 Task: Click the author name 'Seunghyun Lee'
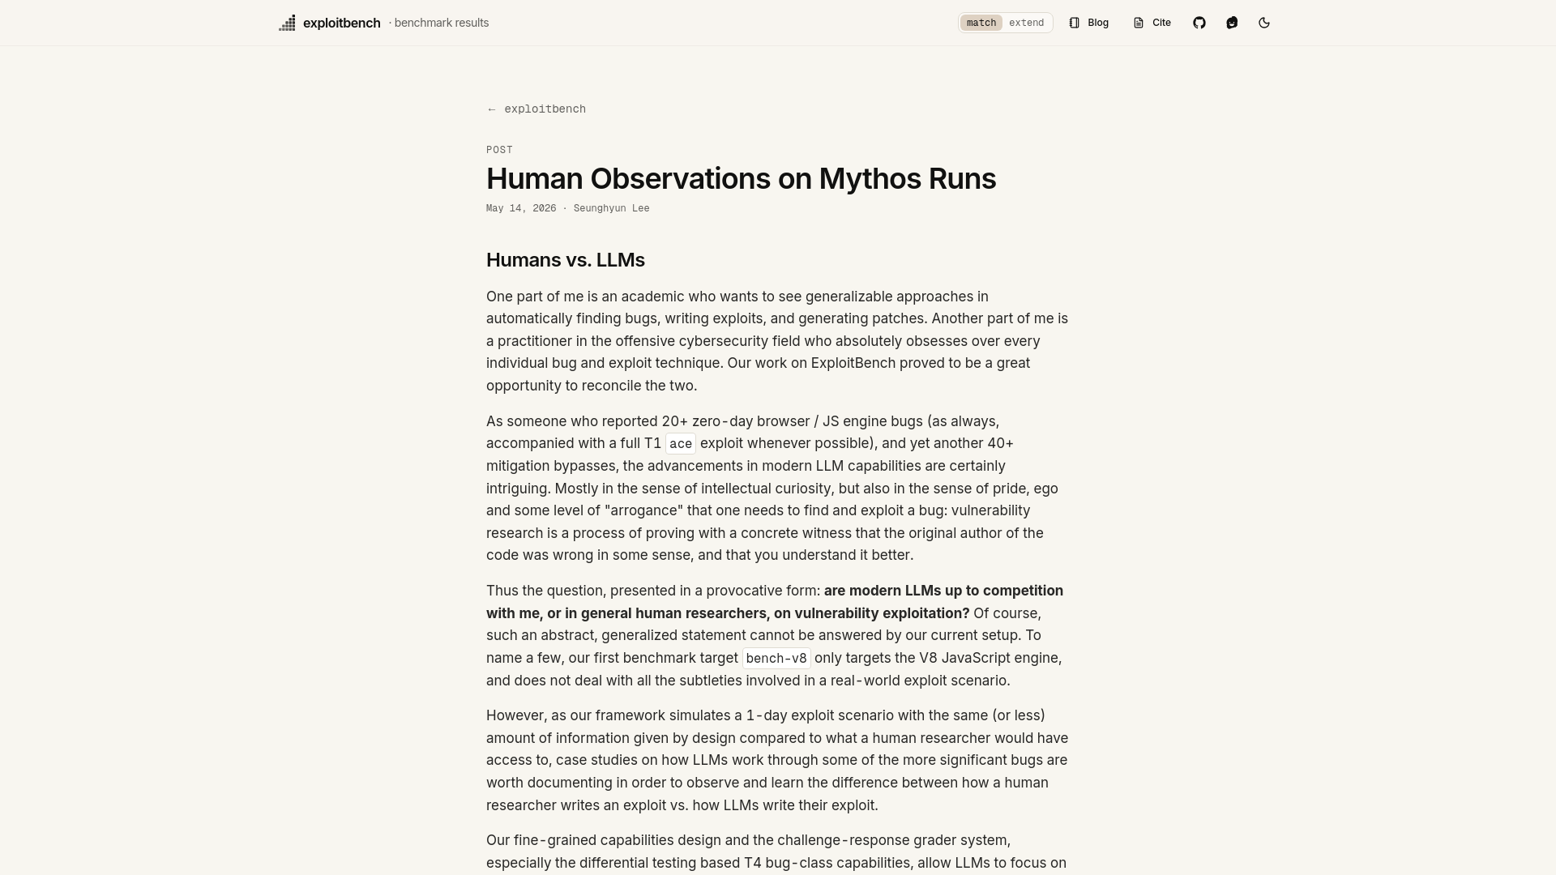click(x=611, y=208)
